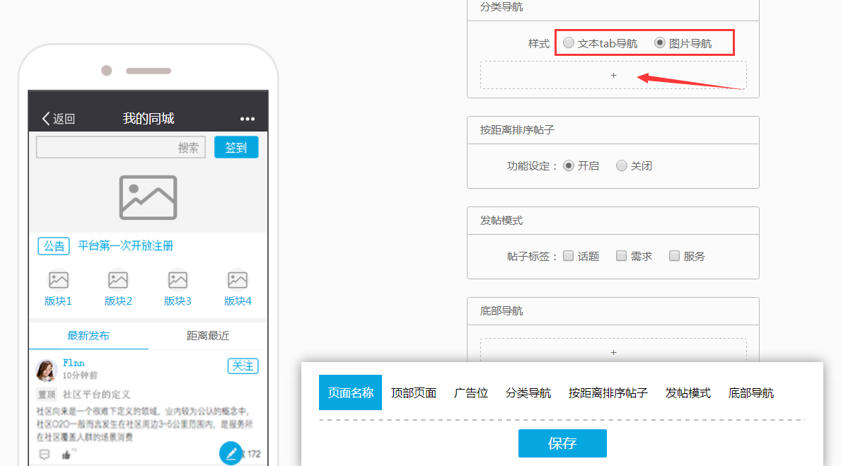Click the thumbs-up like icon

tap(66, 455)
